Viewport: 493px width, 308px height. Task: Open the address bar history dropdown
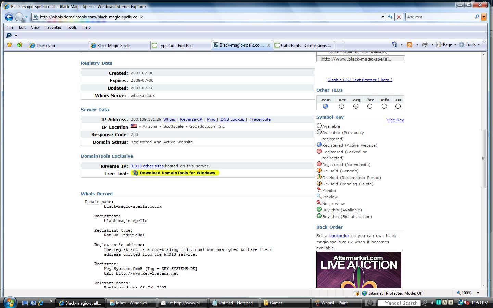(x=383, y=17)
